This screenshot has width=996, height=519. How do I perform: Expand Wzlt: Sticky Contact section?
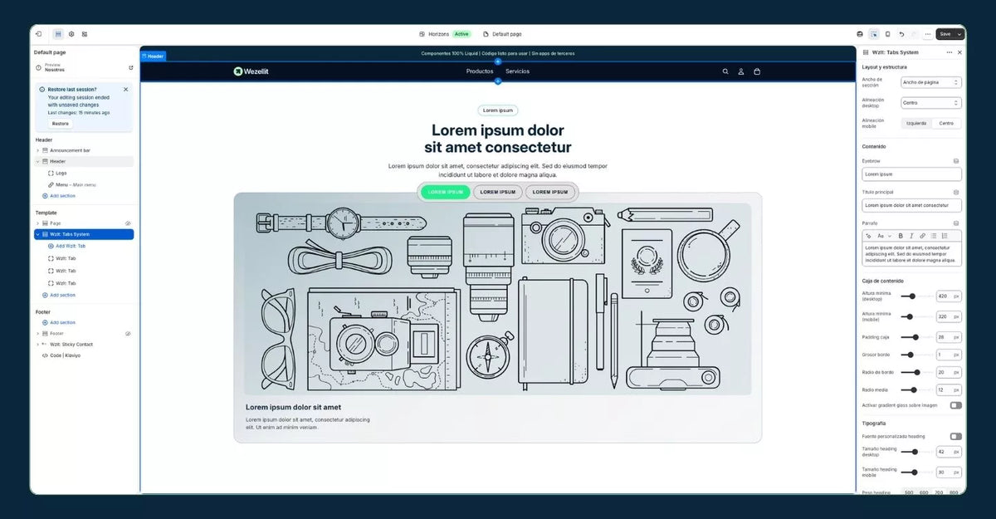[37, 344]
